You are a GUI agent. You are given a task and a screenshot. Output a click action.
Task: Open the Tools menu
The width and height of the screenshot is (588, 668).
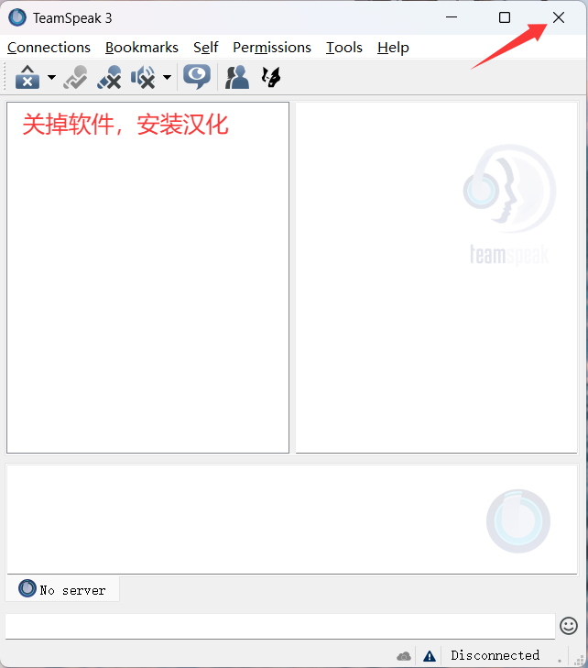tap(343, 48)
